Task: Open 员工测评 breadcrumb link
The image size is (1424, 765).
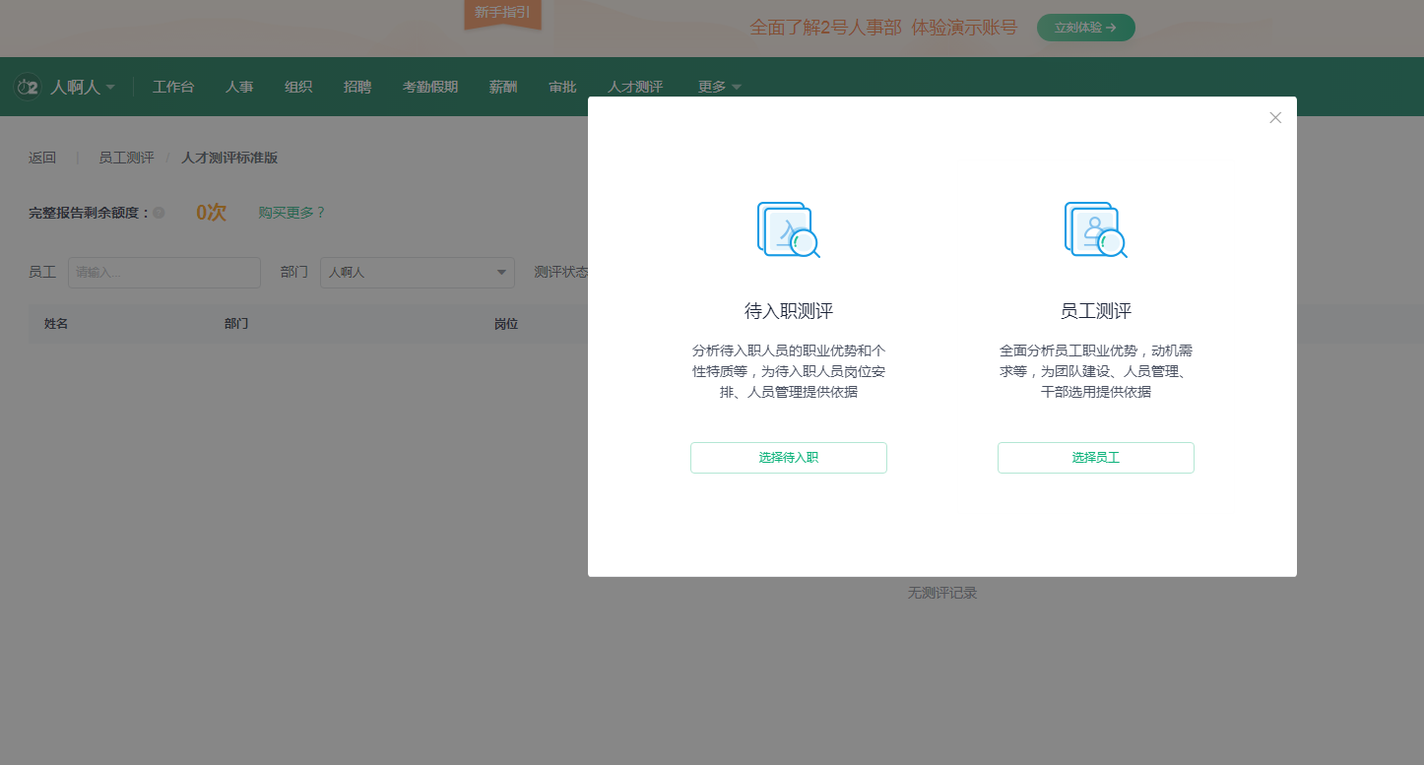Action: pos(126,158)
